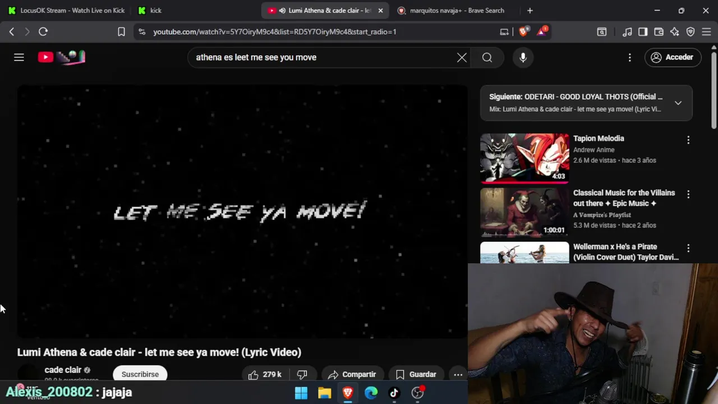
Task: Sign in with the Acceder button
Action: coord(673,57)
